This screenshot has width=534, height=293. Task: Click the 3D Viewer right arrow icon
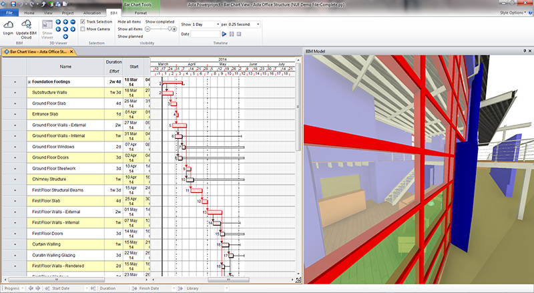[x=73, y=29]
